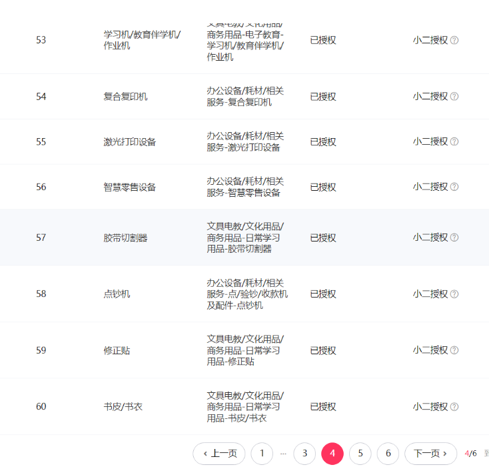Click help icon beside 小二授权 for 复合复印机
Viewport: 489px width, 475px height.
454,96
